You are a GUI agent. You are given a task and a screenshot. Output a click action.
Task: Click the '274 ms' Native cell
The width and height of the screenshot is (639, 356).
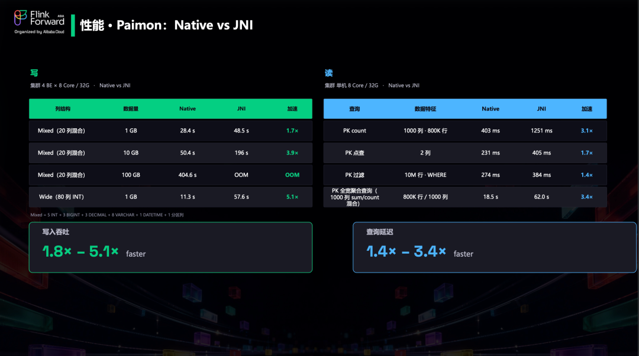490,174
